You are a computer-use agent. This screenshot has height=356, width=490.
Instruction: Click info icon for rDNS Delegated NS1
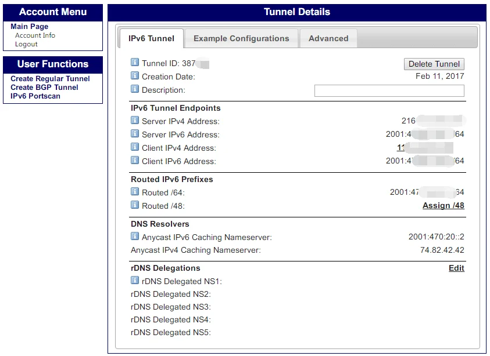pos(135,281)
